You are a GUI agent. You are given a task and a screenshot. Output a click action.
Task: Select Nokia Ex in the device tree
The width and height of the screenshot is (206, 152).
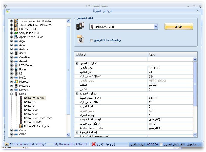tap(29, 106)
